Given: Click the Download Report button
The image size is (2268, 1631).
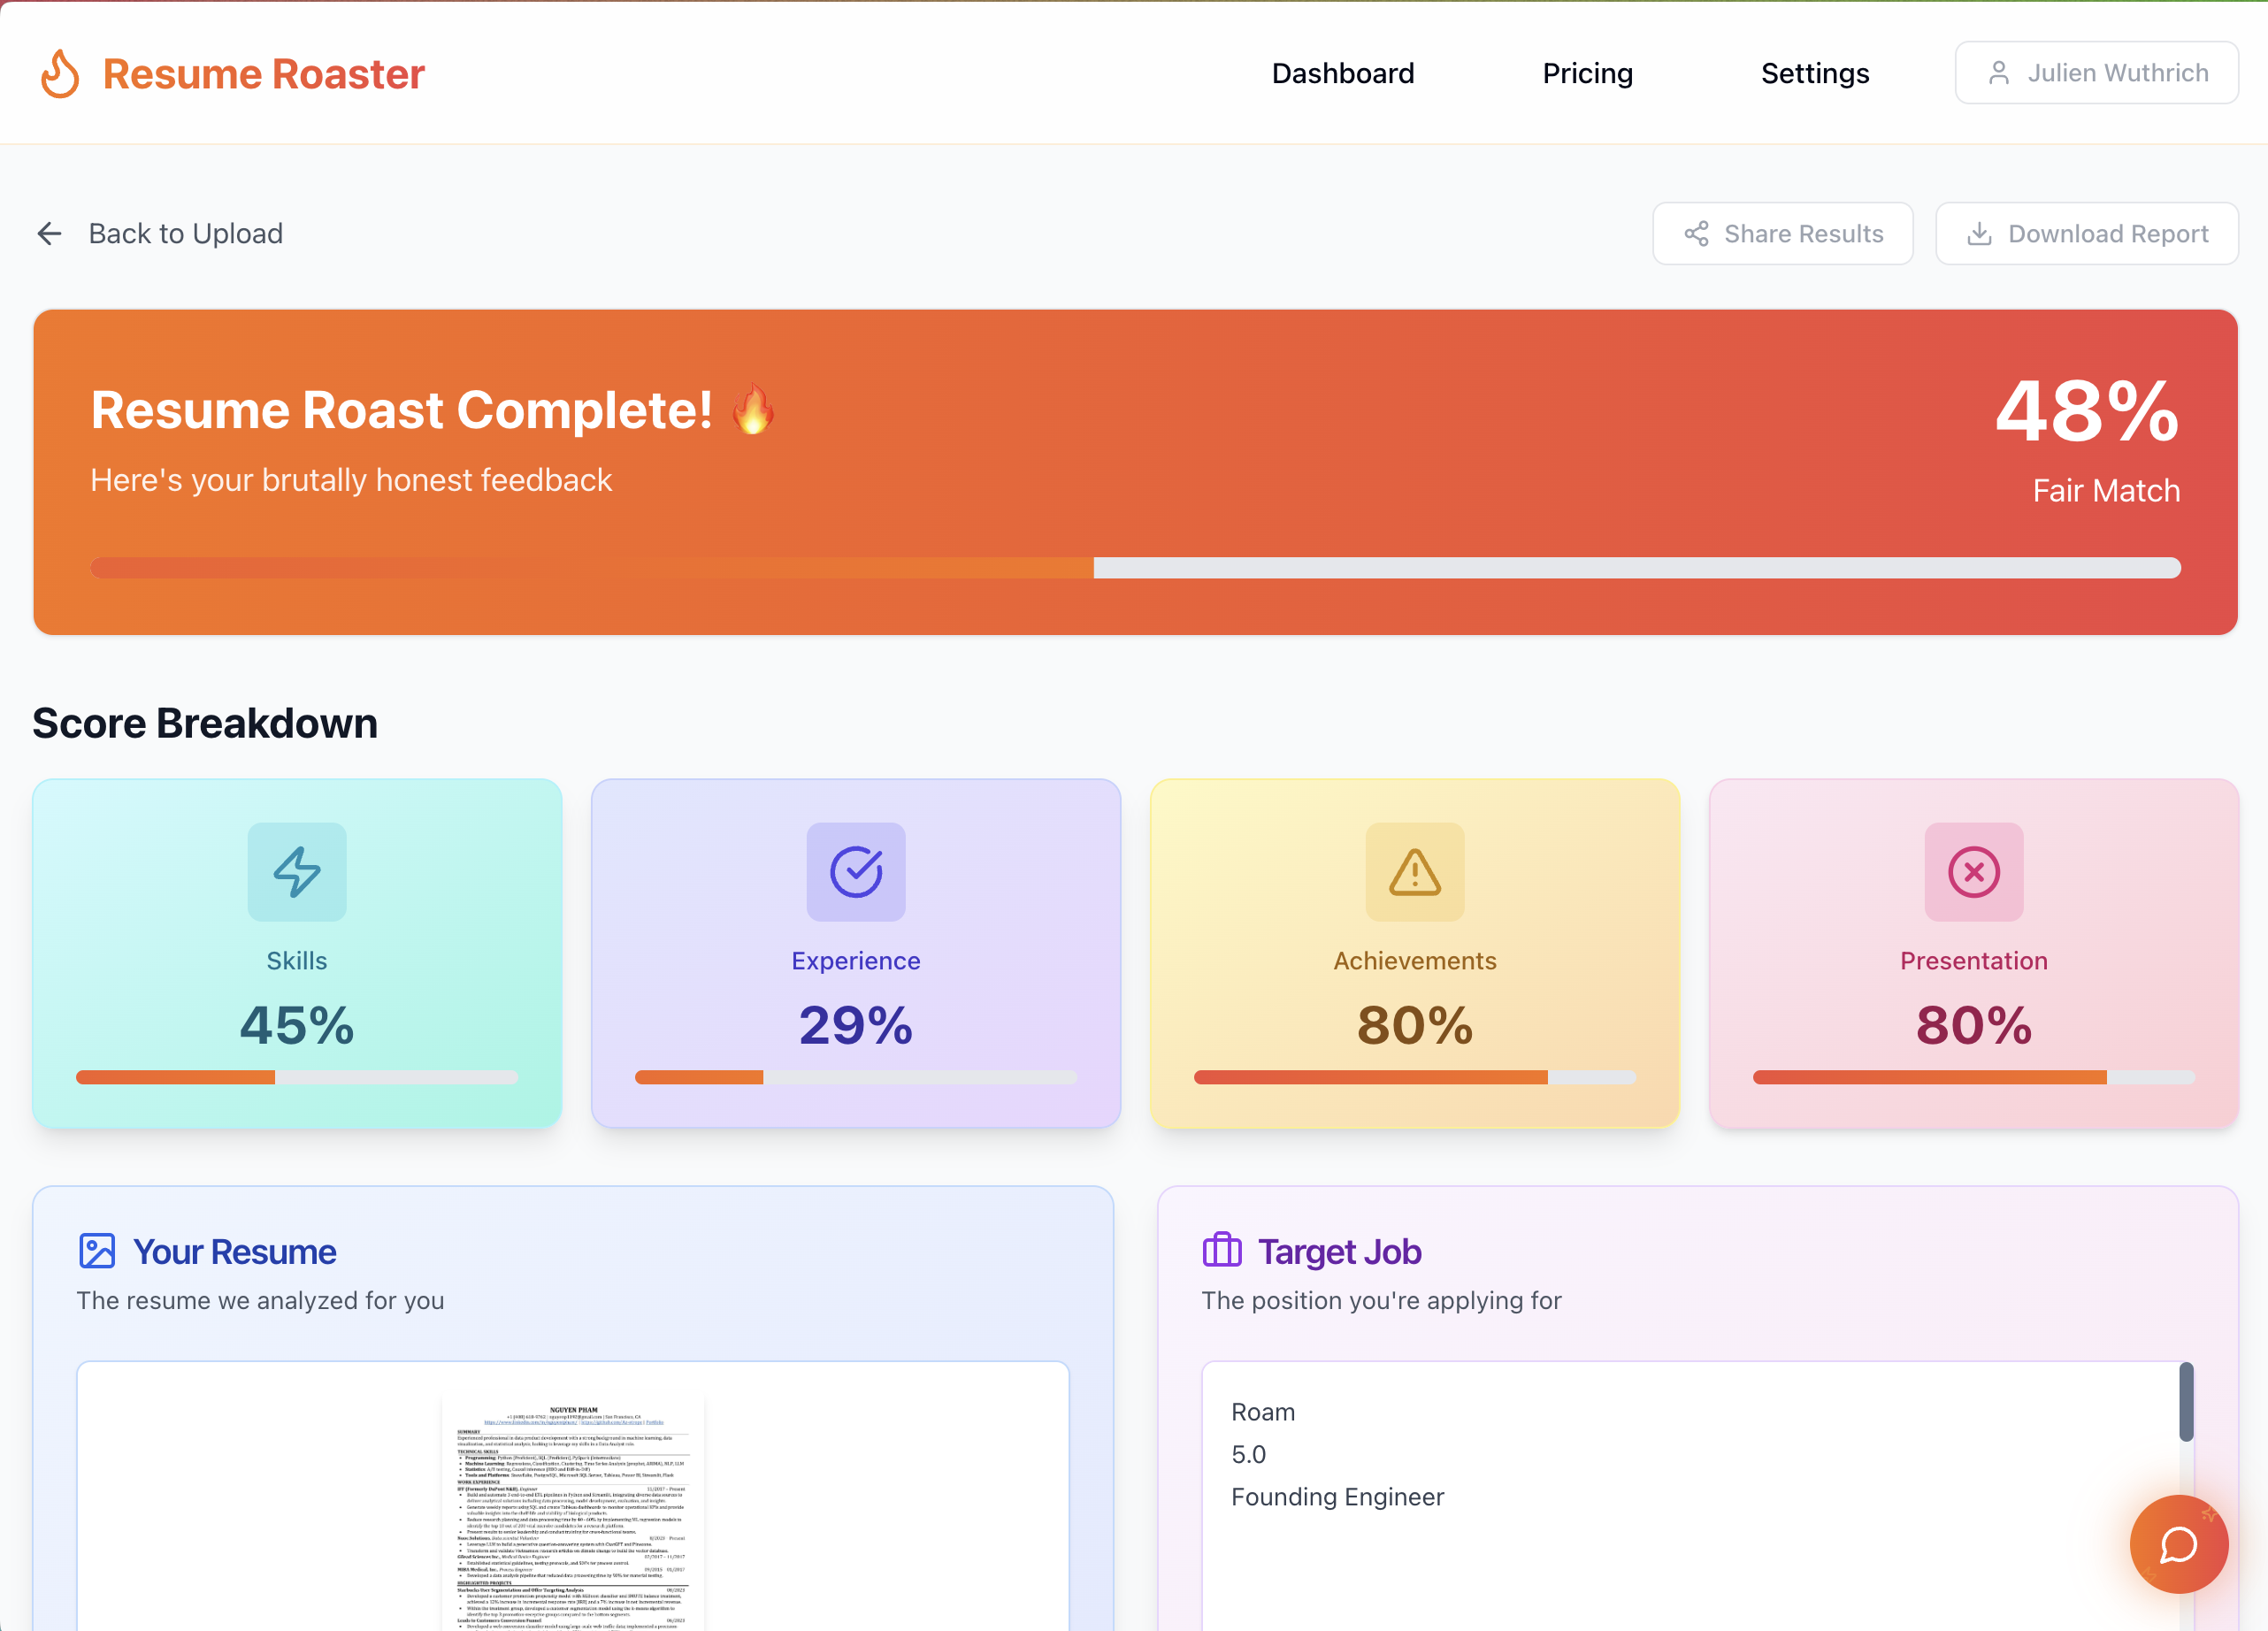Looking at the screenshot, I should (x=2086, y=233).
